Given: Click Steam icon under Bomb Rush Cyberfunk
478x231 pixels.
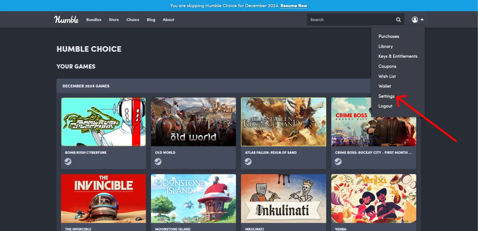Looking at the screenshot, I should coord(68,162).
